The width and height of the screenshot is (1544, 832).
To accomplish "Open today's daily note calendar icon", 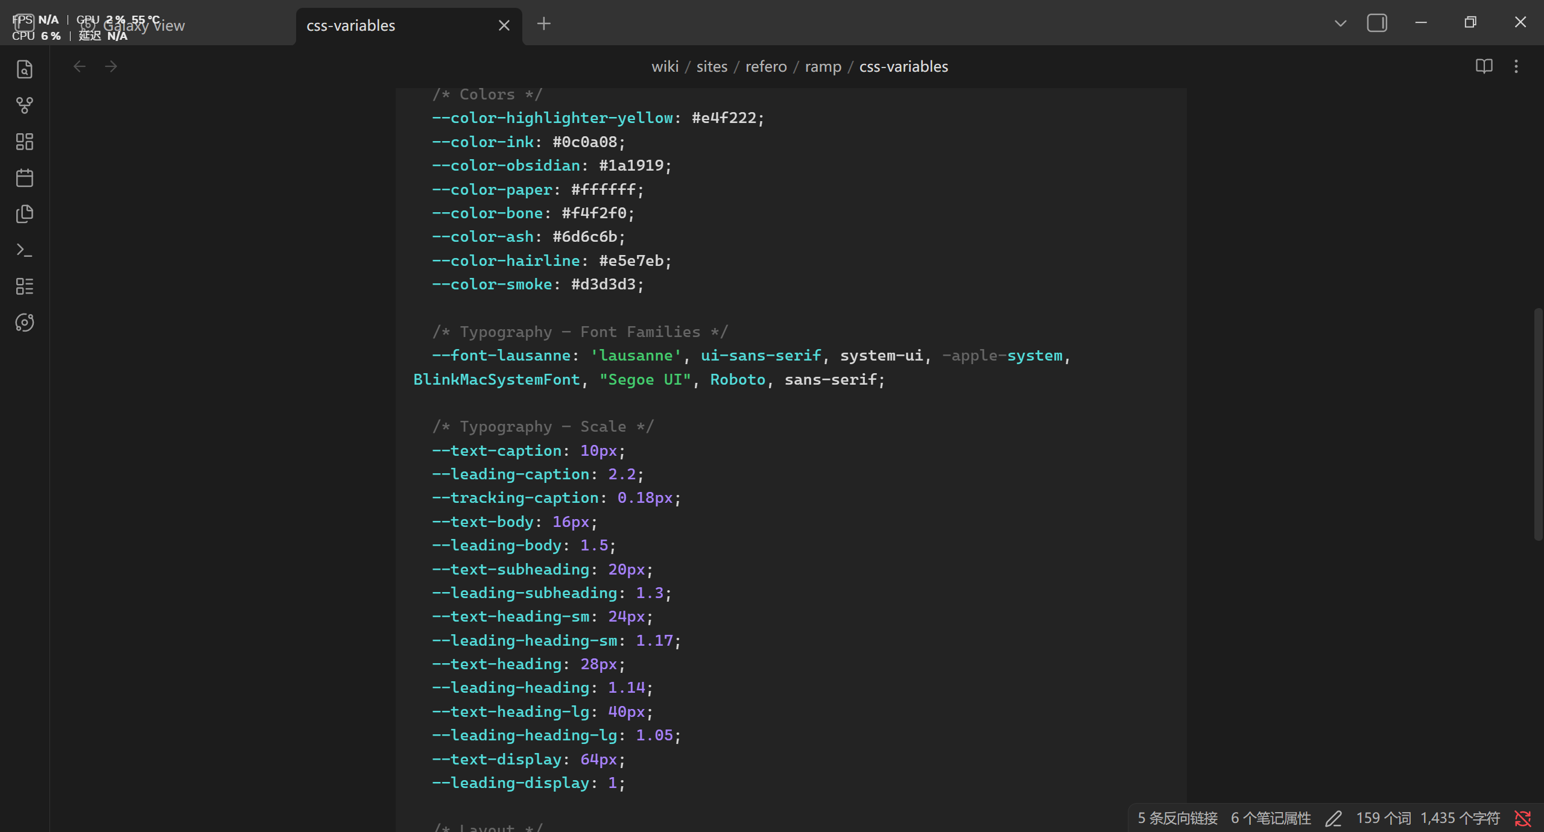I will pos(24,178).
